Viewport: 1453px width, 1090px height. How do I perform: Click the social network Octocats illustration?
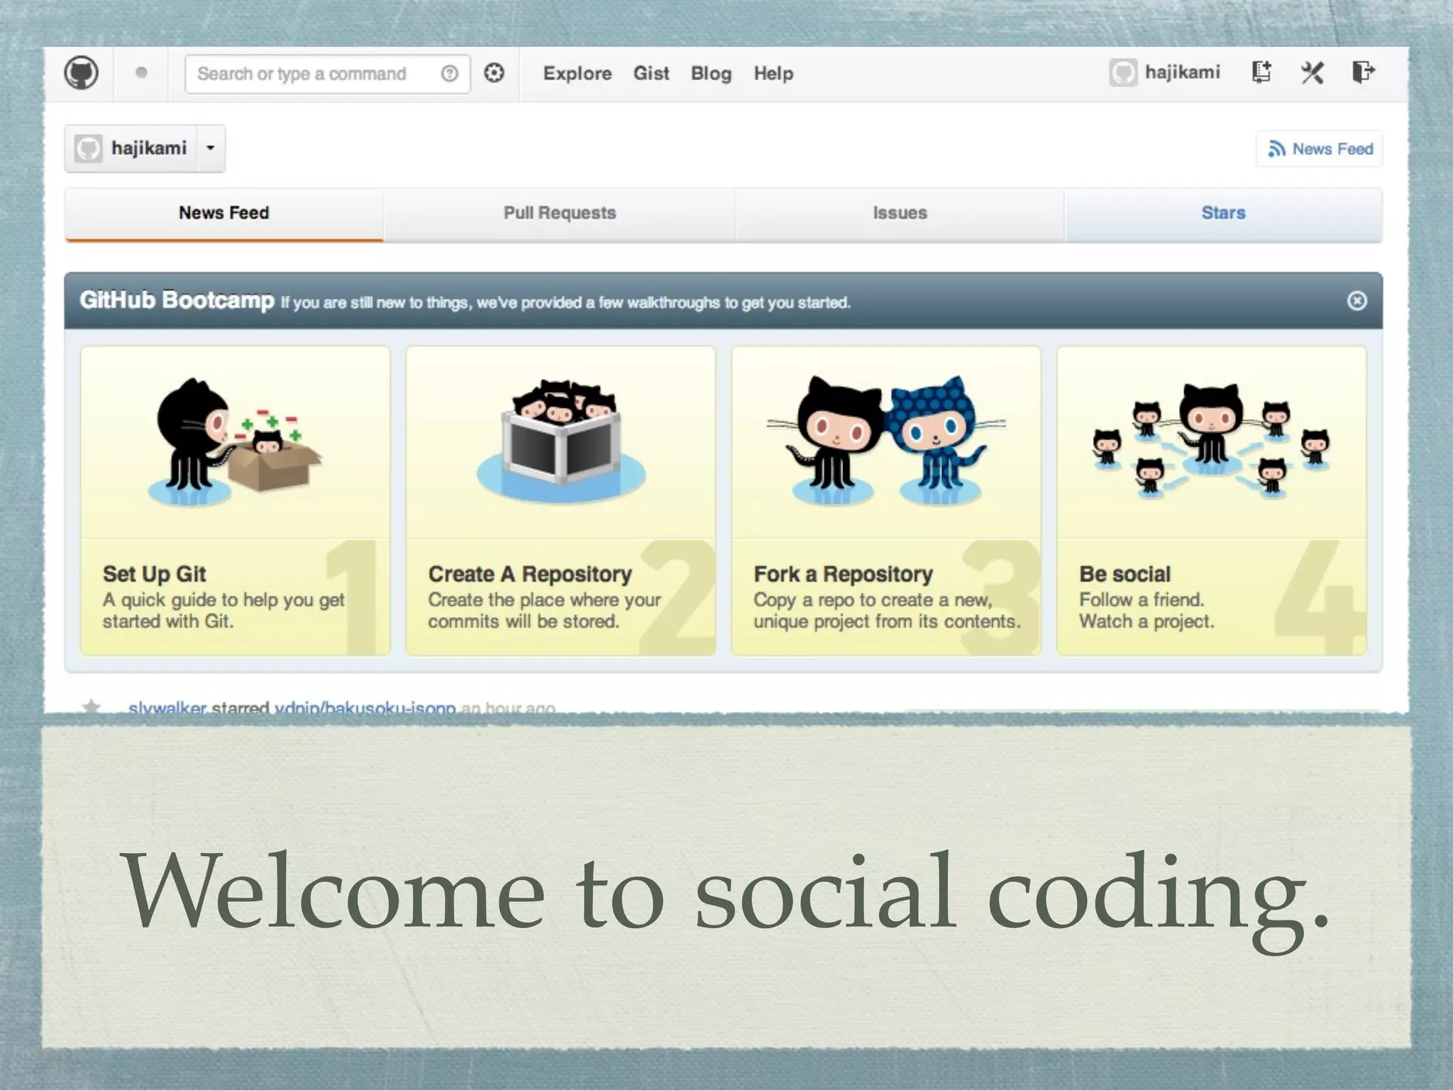[1211, 440]
